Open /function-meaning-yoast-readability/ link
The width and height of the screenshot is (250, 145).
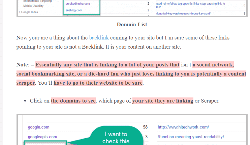click(191, 137)
